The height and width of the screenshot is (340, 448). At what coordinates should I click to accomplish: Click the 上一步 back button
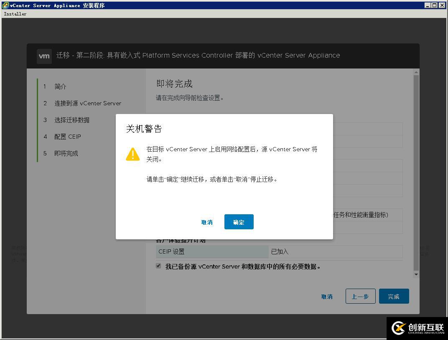pos(360,296)
